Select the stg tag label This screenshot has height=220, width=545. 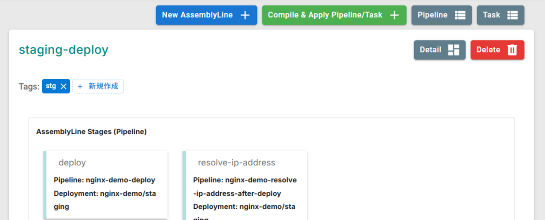[51, 86]
